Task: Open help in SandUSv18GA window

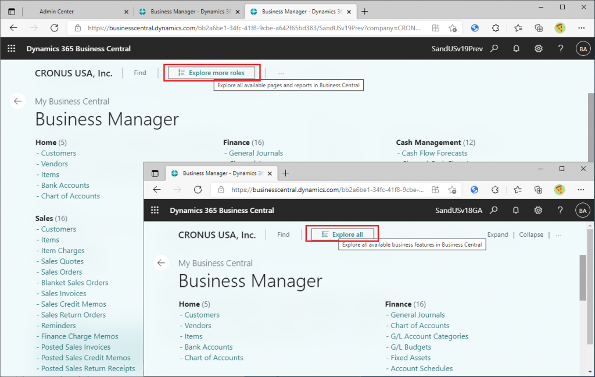Action: 560,210
